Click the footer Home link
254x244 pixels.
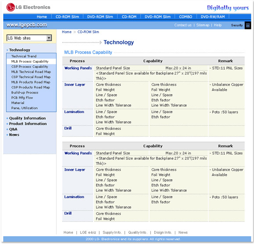[68, 233]
